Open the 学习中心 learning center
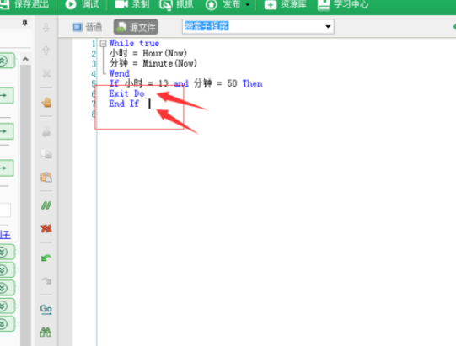The image size is (456, 346). click(343, 4)
